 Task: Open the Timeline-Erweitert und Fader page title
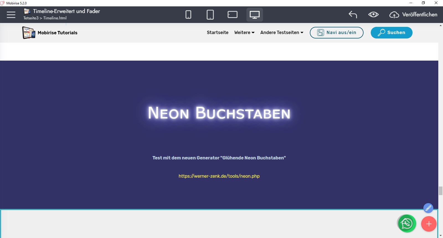(66, 11)
